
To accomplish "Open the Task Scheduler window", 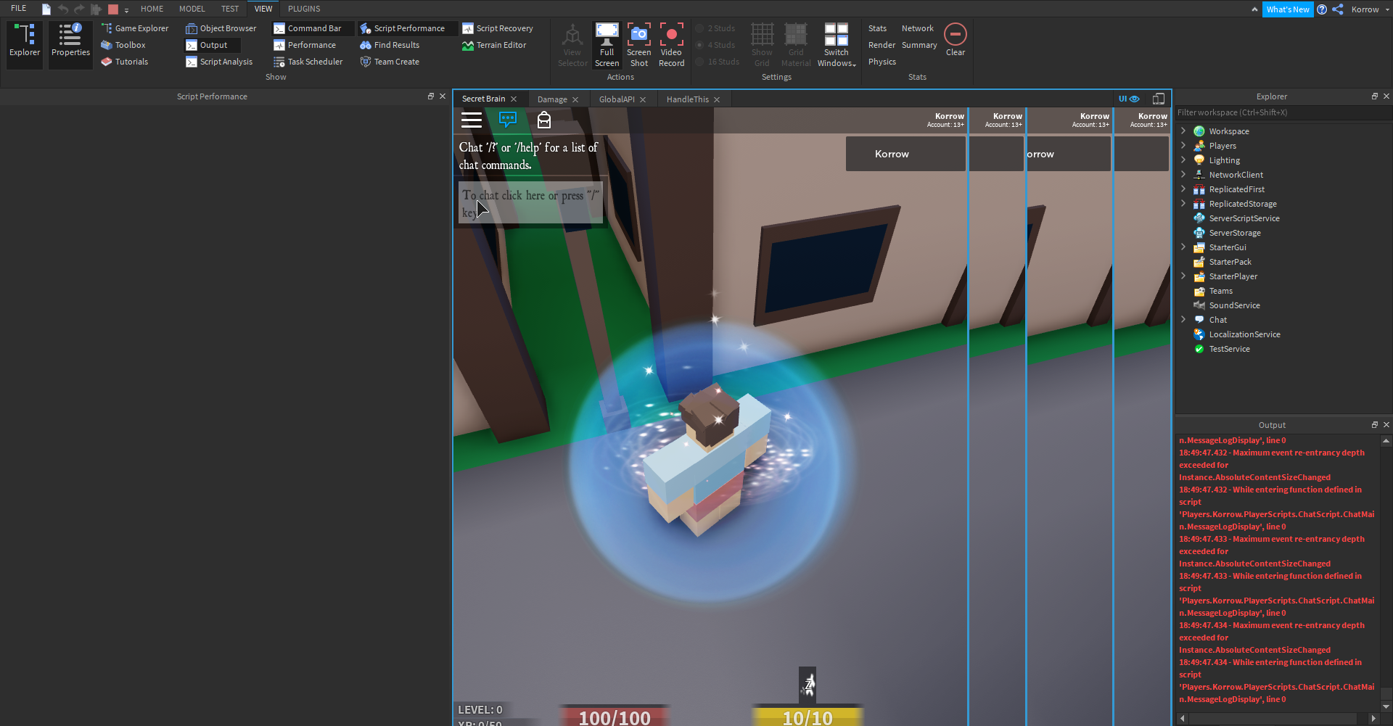I will tap(308, 62).
